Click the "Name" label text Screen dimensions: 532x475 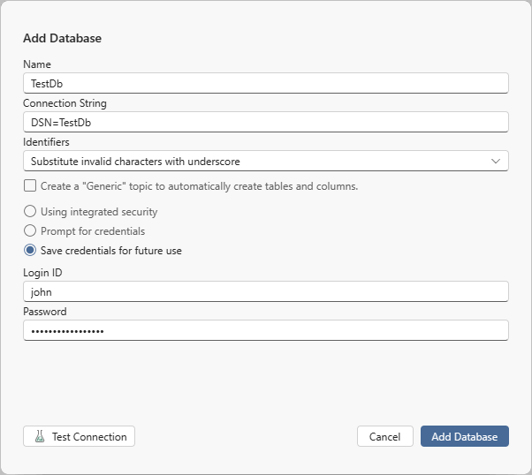37,64
